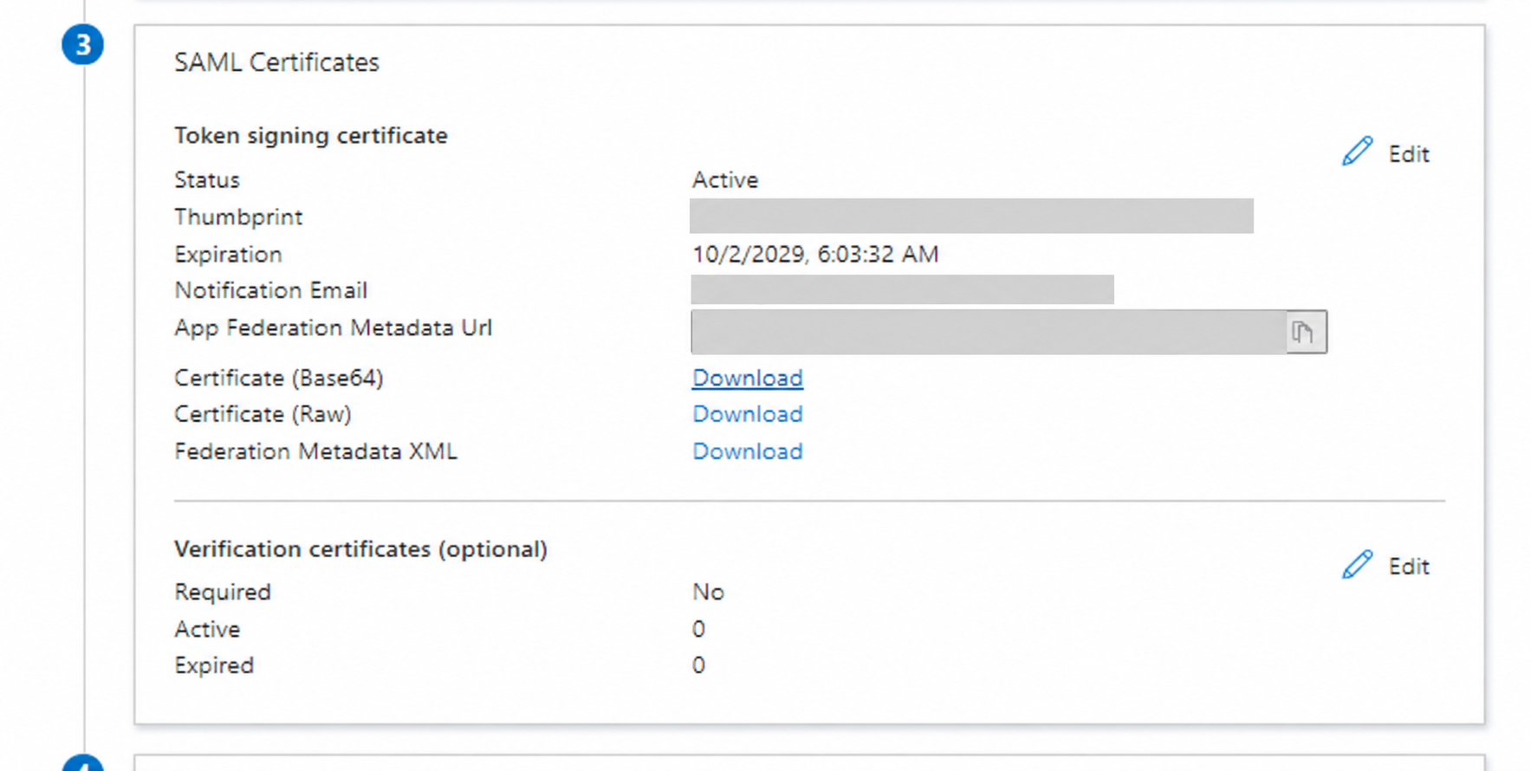Click the Status label
Viewport: 1531px width, 771px height.
click(206, 180)
